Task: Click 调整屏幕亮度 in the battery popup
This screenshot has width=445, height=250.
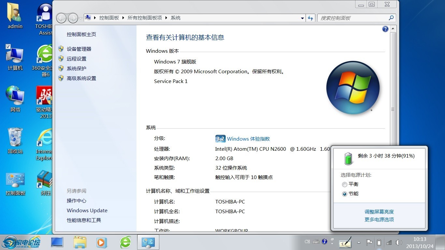Action: (x=379, y=212)
